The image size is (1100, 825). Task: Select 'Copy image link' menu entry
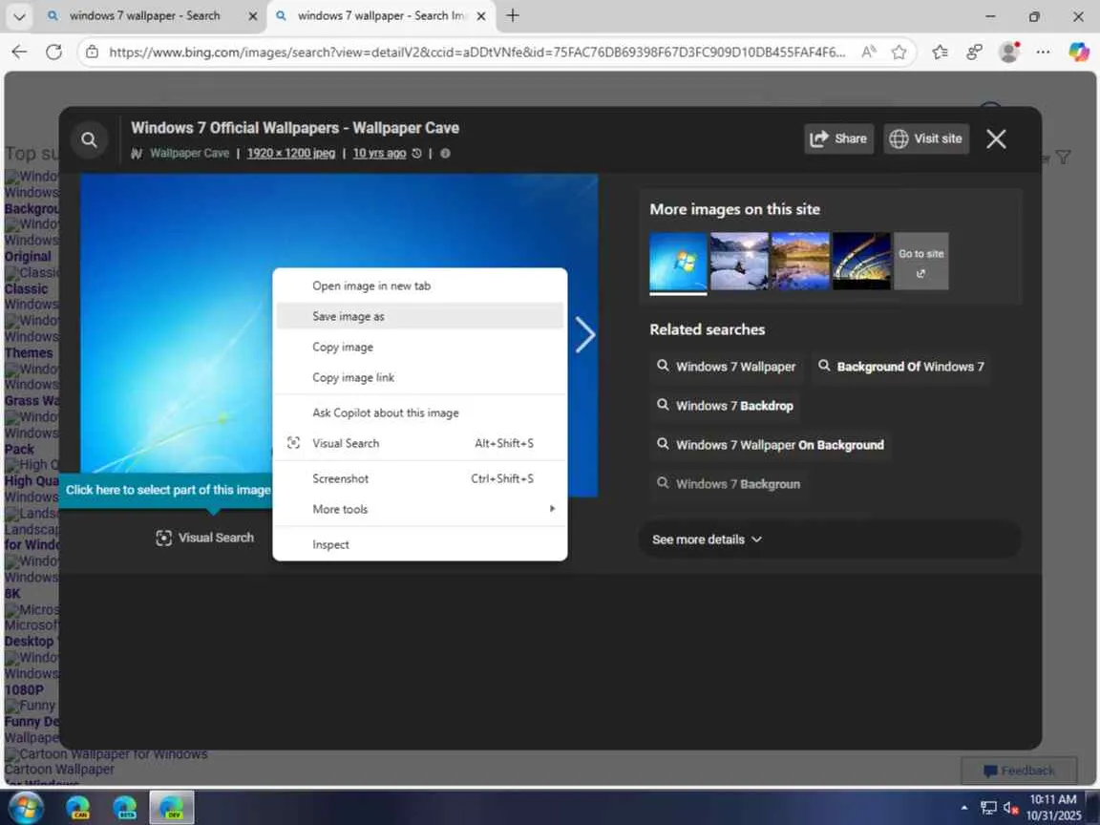(420, 377)
